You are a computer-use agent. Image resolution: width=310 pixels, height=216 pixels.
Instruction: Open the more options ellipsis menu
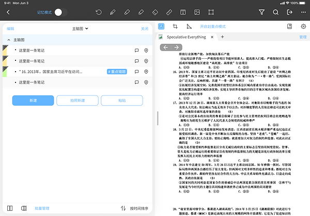tap(303, 12)
